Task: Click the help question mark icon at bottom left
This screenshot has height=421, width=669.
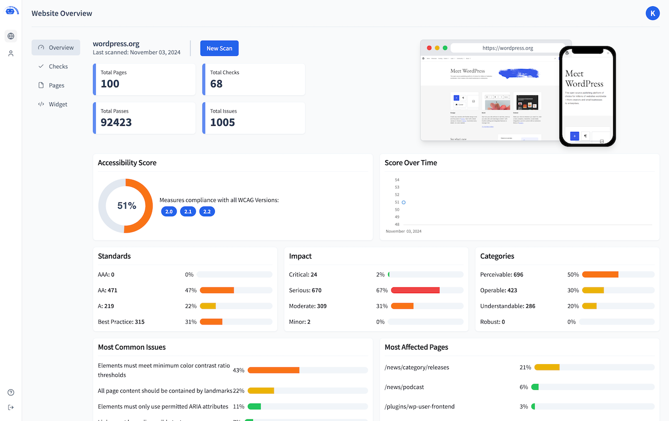Action: (10, 392)
